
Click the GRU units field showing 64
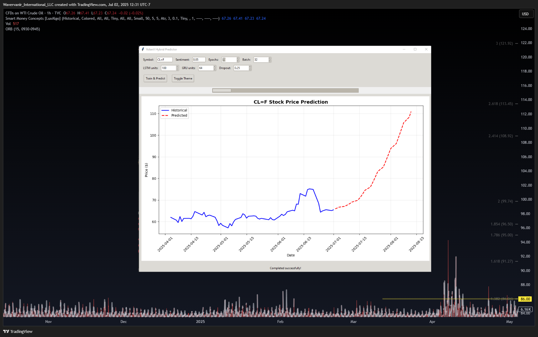coord(206,68)
